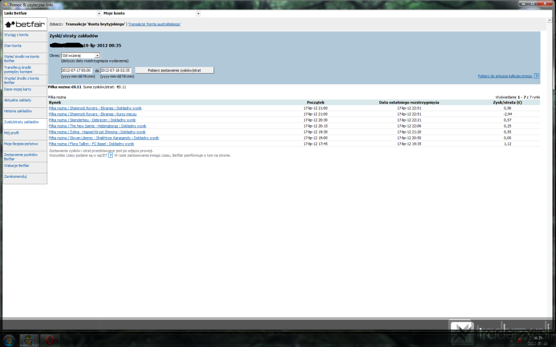Click the start date field 2012-07-17 00:00

pyautogui.click(x=77, y=70)
